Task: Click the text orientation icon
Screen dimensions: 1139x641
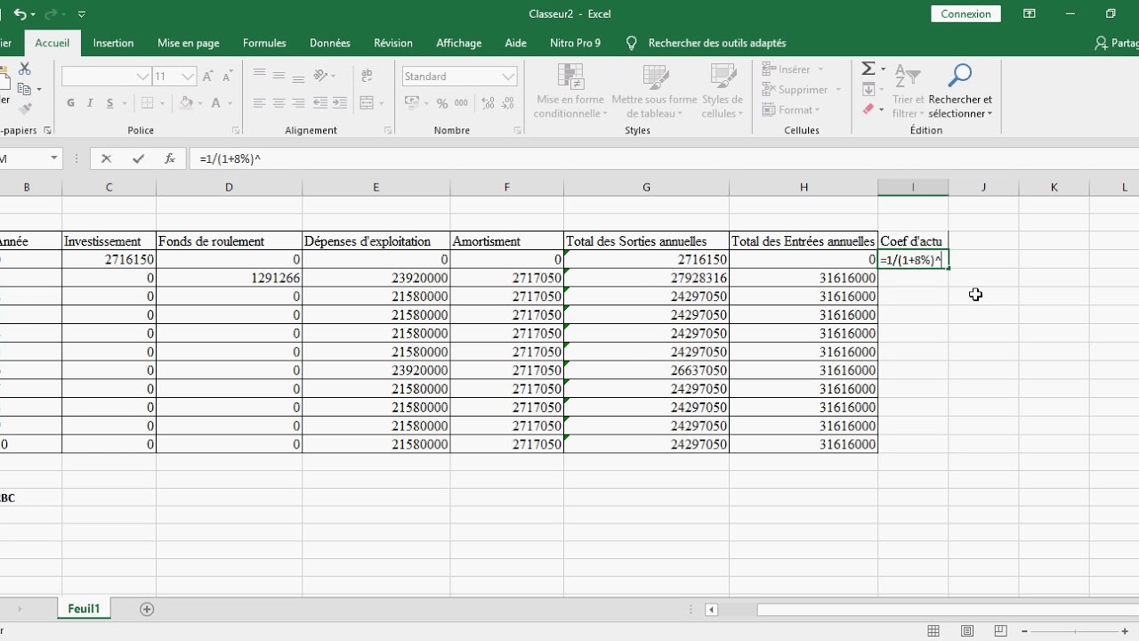Action: click(x=322, y=76)
